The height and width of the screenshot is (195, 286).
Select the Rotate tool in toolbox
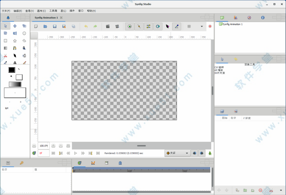[x=5, y=33]
